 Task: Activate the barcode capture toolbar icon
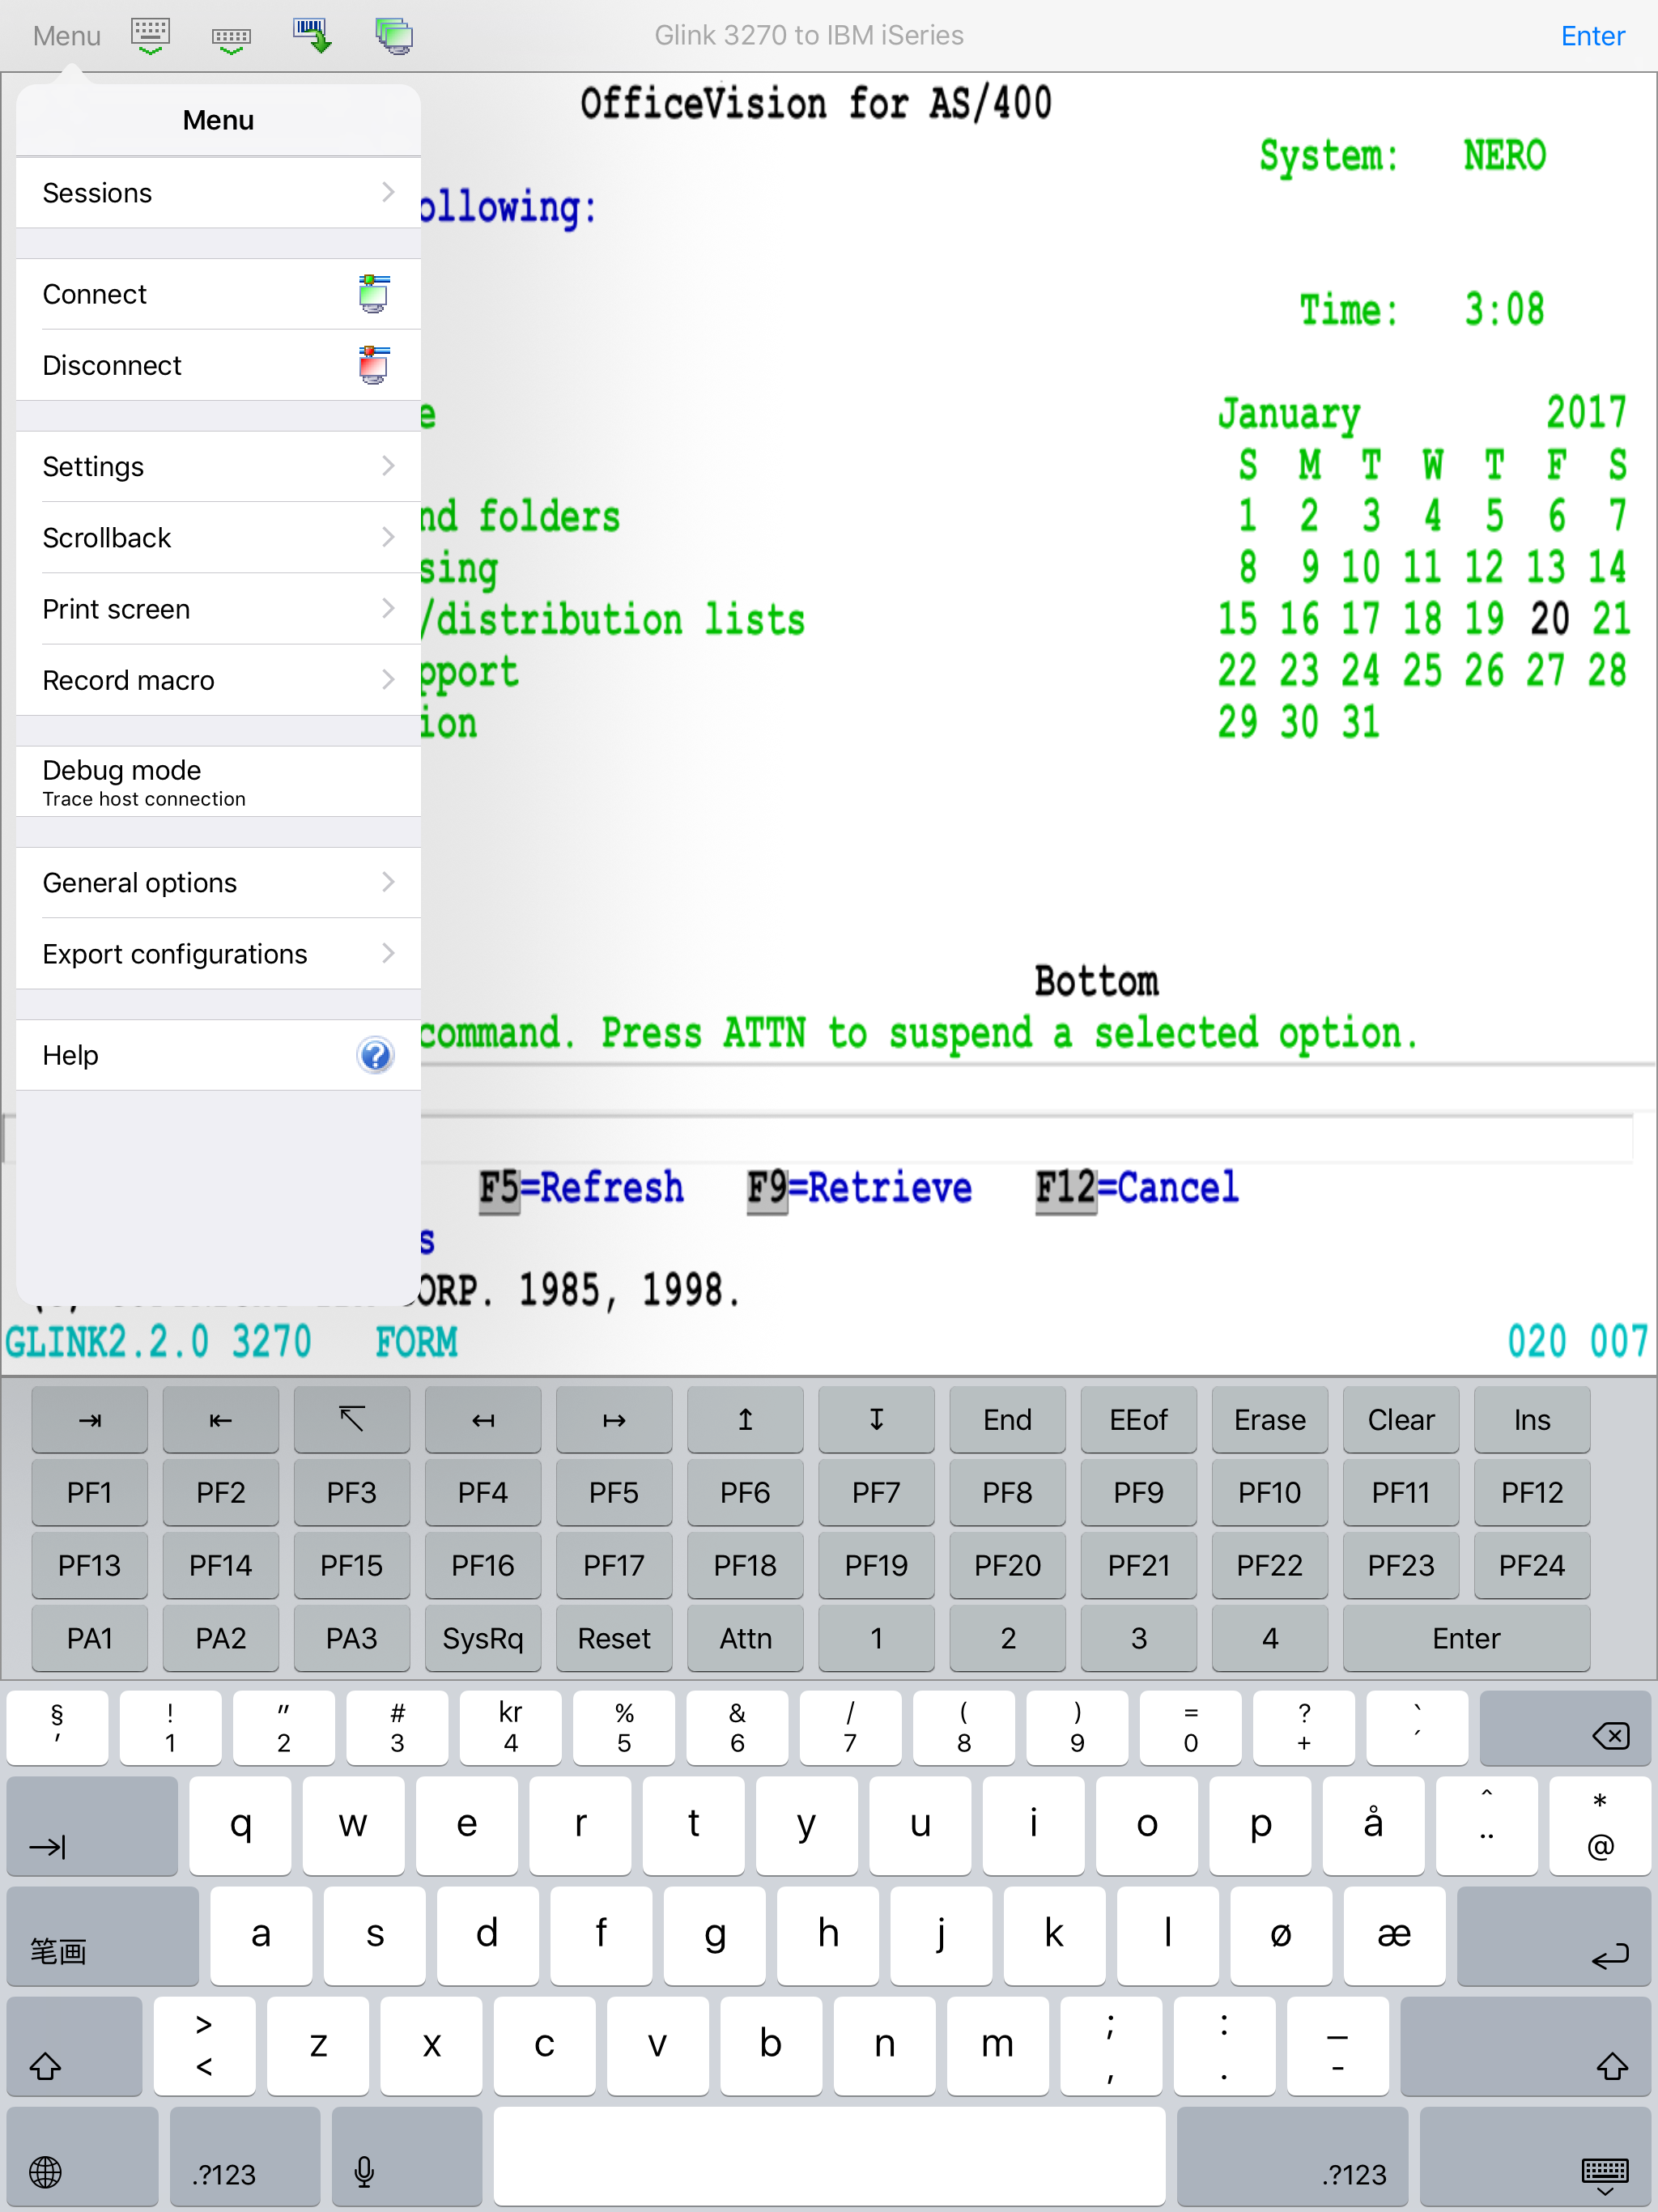pos(311,35)
